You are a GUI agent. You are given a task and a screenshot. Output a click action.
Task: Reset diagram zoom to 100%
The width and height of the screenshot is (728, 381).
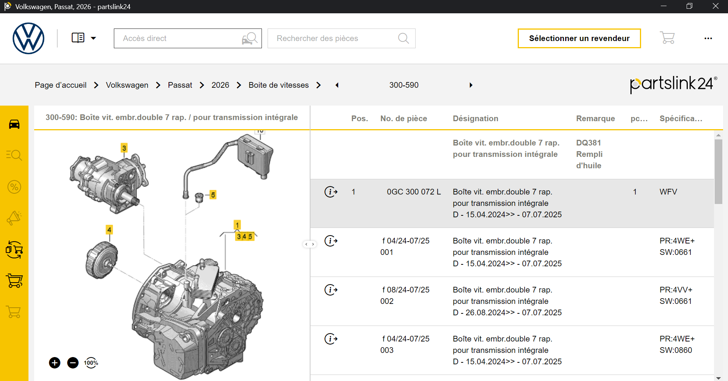[91, 363]
